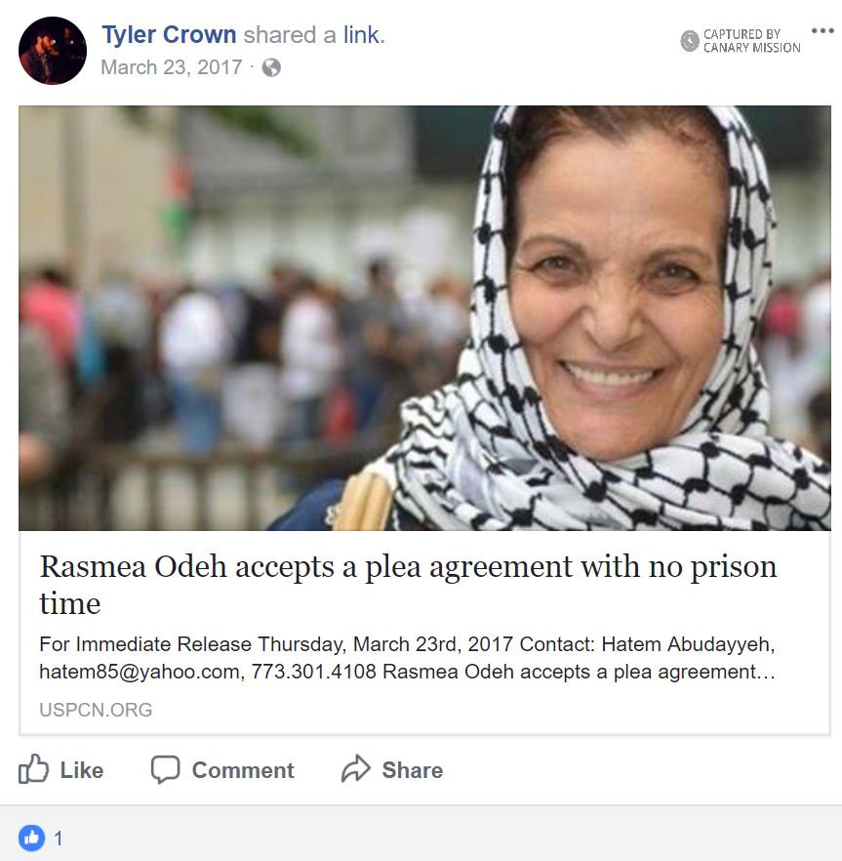842x861 pixels.
Task: Open the Rasmea Odeh plea agreement headline
Action: pos(408,585)
